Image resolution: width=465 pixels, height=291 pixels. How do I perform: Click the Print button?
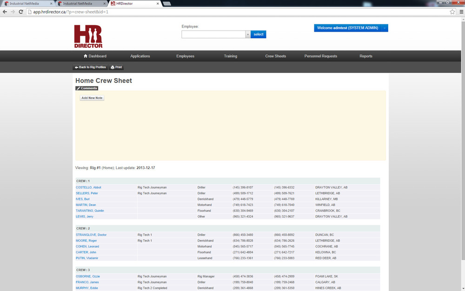pos(116,67)
